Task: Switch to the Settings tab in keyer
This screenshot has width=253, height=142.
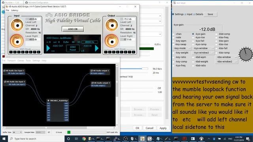Action: click(178, 14)
